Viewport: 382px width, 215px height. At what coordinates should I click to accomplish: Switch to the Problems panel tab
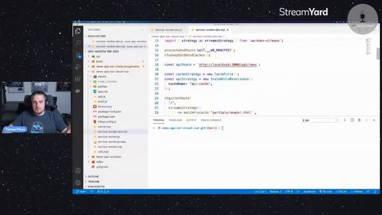175,120
